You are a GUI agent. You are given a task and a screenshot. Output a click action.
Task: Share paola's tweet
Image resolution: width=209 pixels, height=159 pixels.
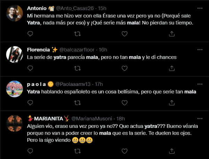[172, 103]
